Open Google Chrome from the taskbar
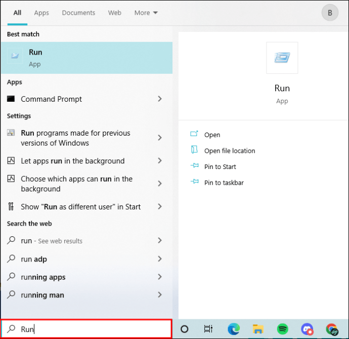 [332, 329]
